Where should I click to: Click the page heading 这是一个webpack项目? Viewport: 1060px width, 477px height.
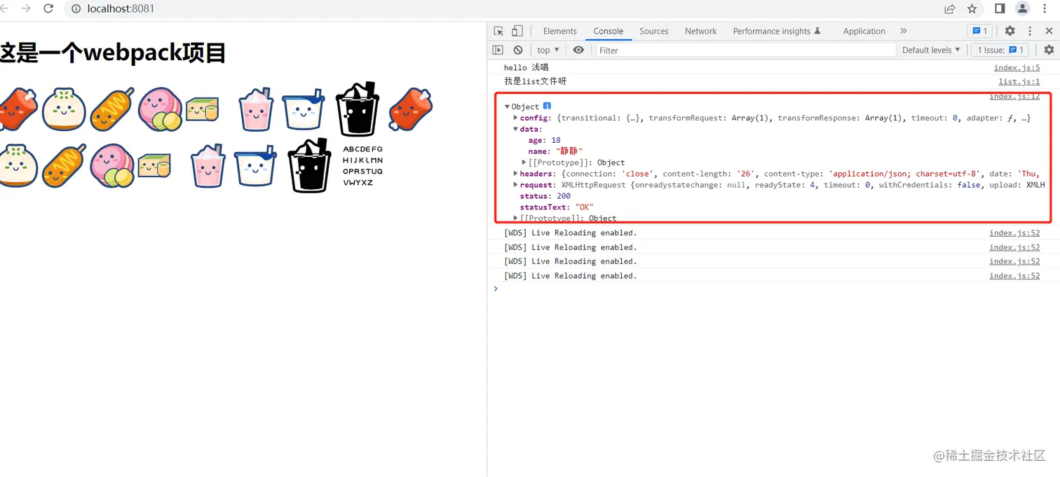coord(113,53)
